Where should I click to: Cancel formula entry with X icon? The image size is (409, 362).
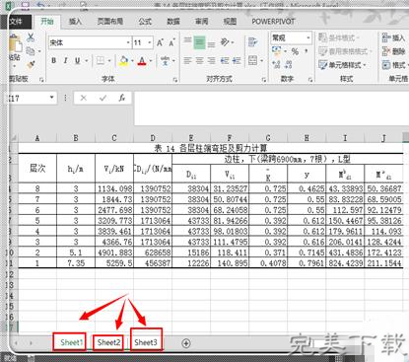pos(84,98)
